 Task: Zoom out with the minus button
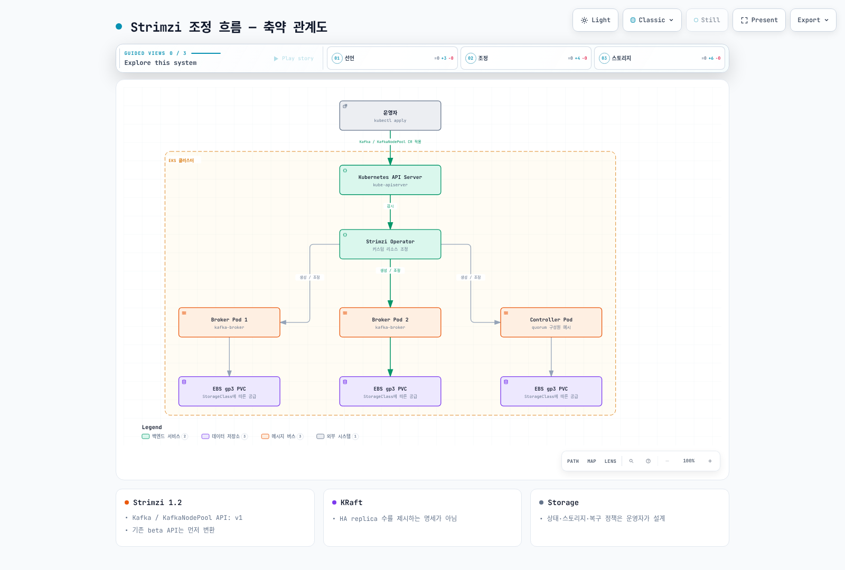668,461
